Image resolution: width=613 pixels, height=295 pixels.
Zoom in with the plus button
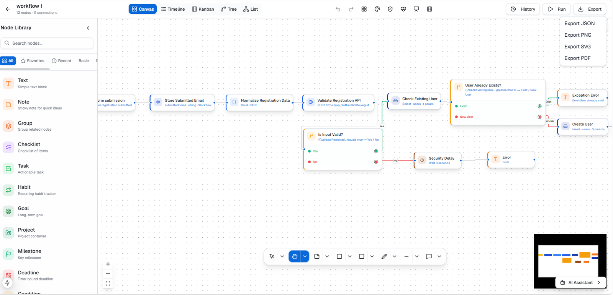[108, 264]
